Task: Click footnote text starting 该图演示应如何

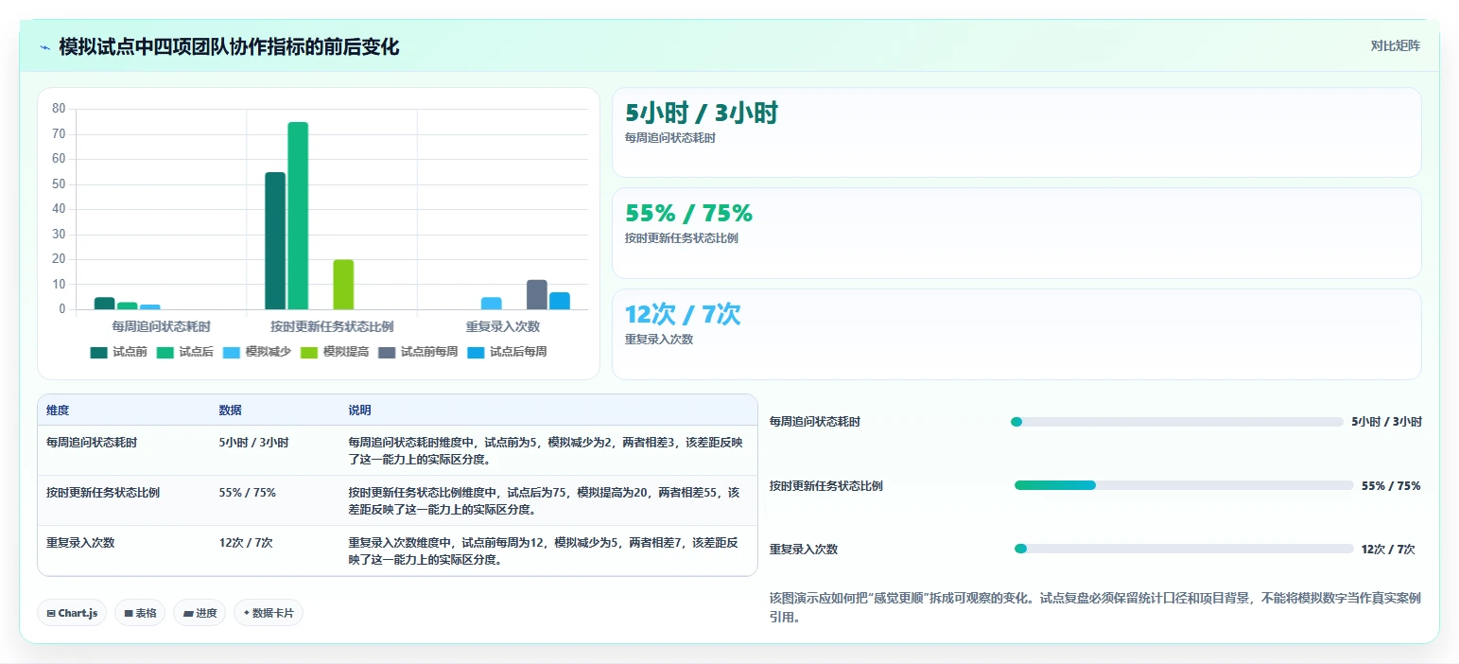Action: click(x=1095, y=608)
